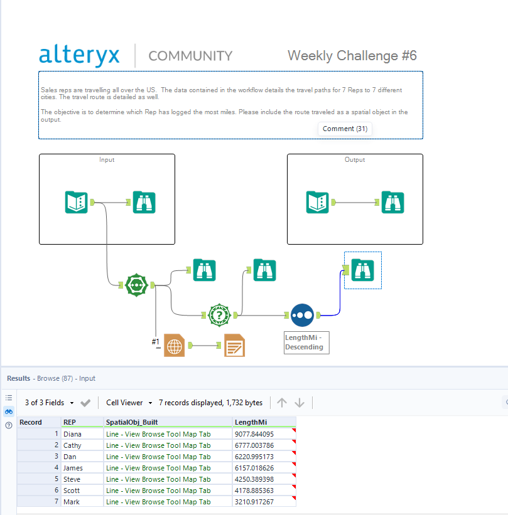Select the Input Data tool in Output container

click(317, 202)
